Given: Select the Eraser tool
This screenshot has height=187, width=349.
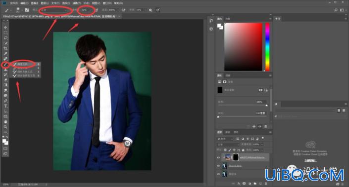Looking at the screenshot, I should pos(5,80).
